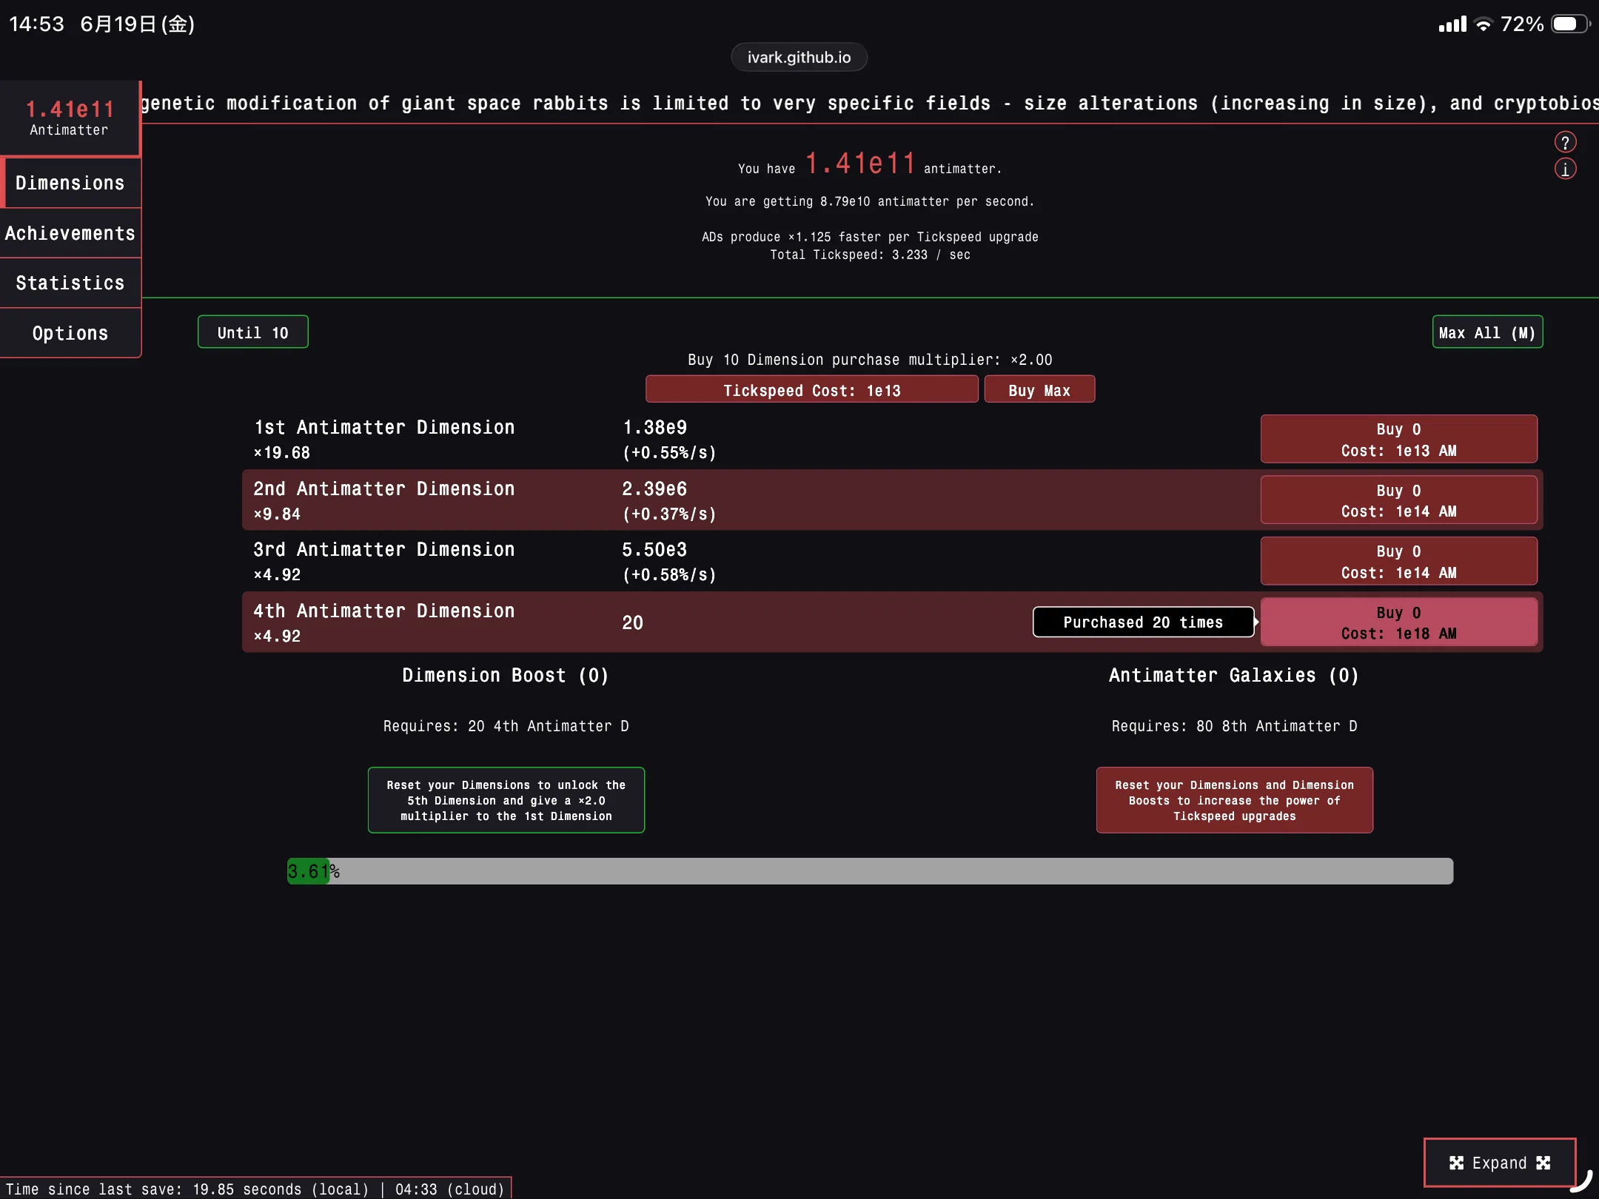The image size is (1599, 1199).
Task: Tap the ivark.github.io address pill
Action: pyautogui.click(x=799, y=57)
